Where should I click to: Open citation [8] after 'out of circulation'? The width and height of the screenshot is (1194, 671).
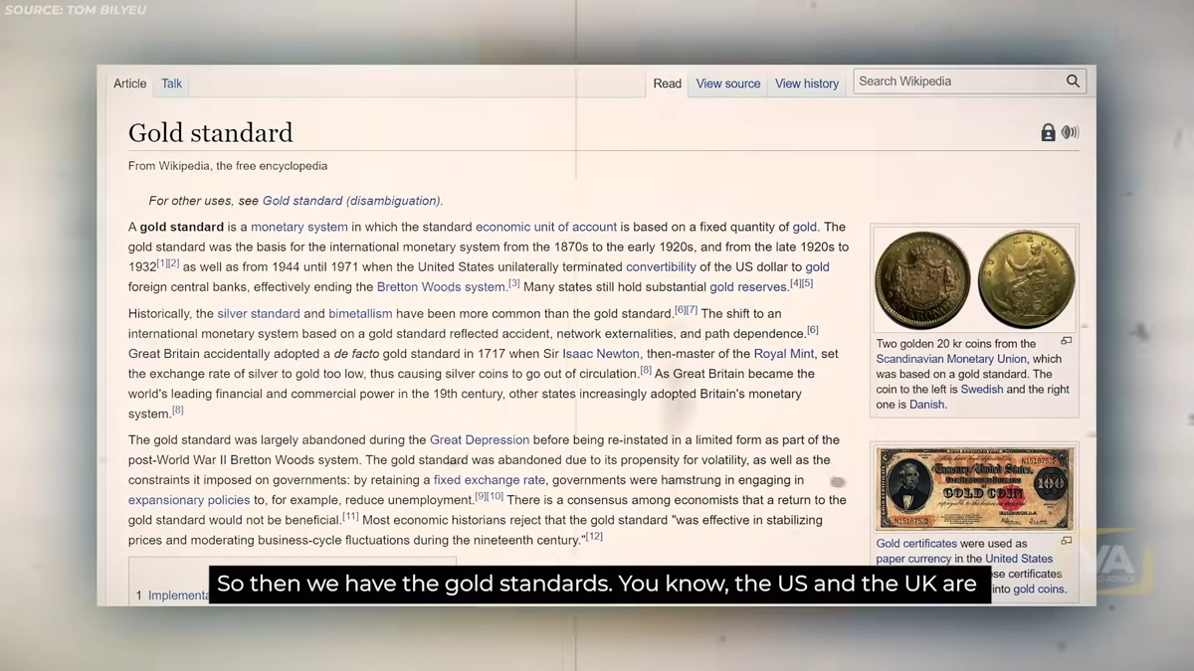(x=646, y=370)
